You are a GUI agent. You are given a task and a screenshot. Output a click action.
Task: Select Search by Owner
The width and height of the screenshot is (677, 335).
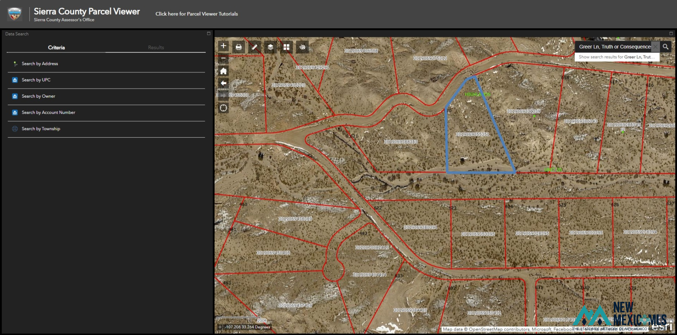(106, 96)
